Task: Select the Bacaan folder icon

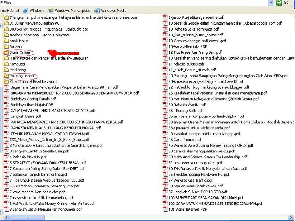Action: click(7, 47)
